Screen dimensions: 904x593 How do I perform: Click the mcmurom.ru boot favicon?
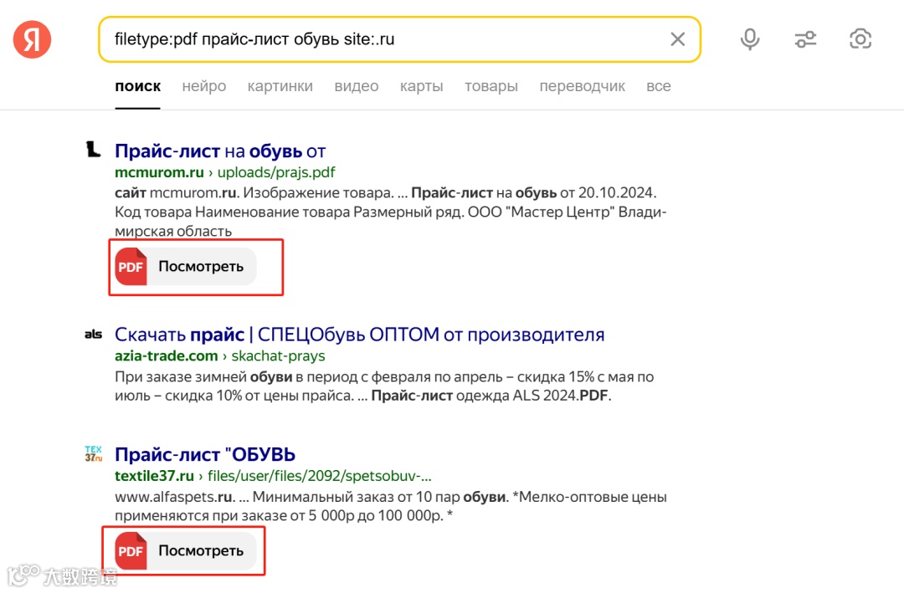point(94,150)
